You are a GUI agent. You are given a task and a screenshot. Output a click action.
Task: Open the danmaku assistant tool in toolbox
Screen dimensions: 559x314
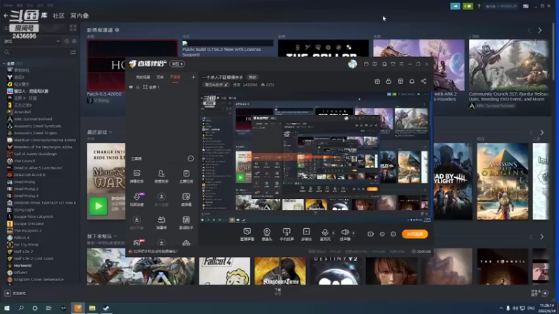click(137, 176)
